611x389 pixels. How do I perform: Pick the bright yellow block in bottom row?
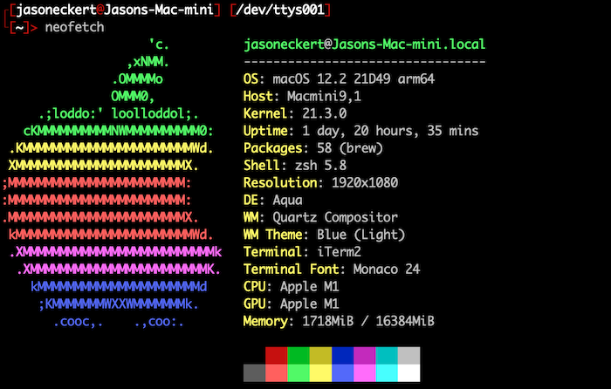pos(320,373)
